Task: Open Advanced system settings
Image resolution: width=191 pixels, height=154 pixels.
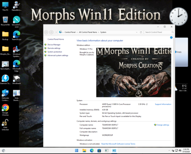Action: click(x=58, y=55)
